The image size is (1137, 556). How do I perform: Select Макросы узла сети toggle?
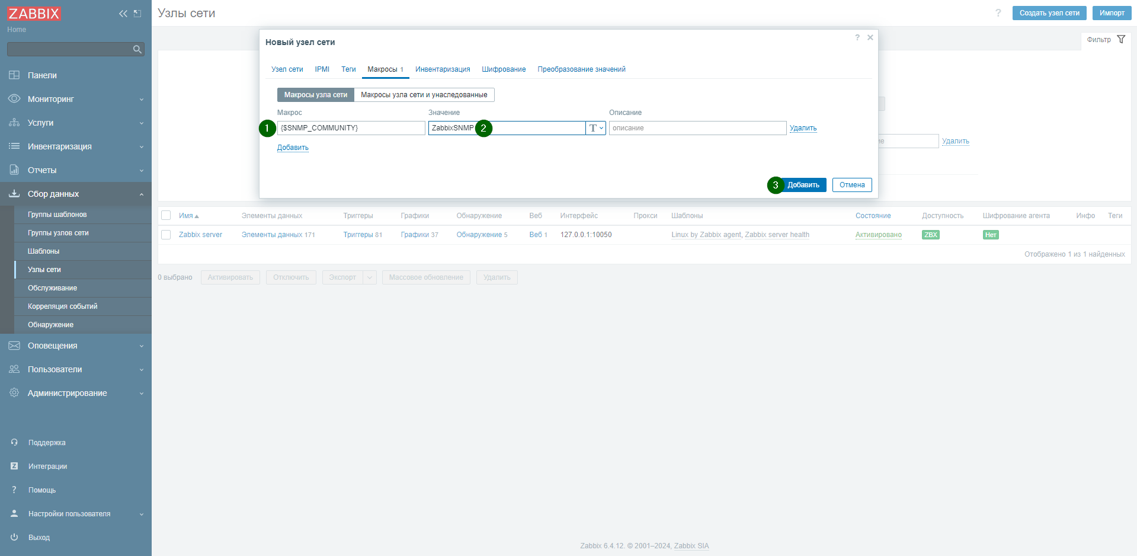click(x=316, y=95)
